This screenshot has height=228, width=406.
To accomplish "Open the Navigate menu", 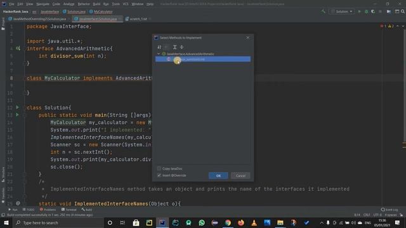I will 43,4.
